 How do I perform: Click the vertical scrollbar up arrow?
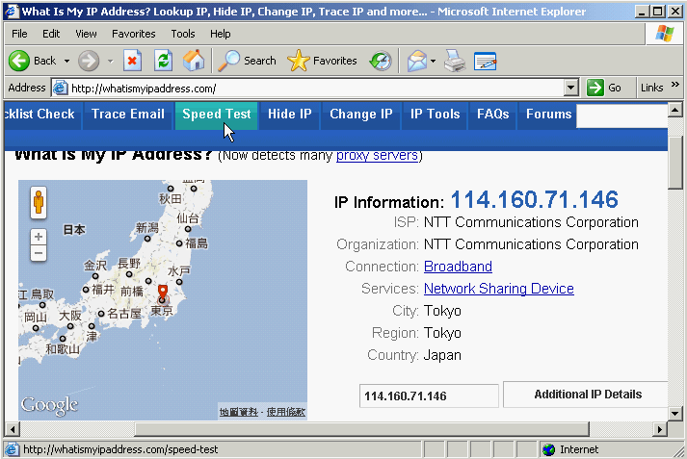[x=675, y=110]
